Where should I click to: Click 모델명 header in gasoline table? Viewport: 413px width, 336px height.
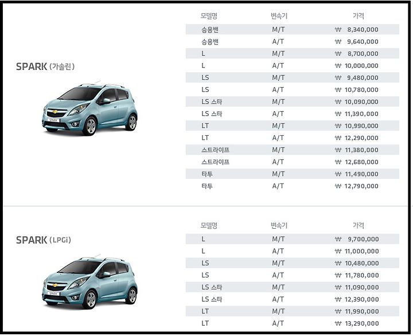209,16
